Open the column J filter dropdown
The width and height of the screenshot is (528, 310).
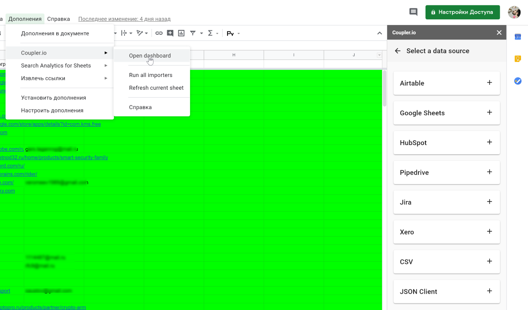pos(379,55)
